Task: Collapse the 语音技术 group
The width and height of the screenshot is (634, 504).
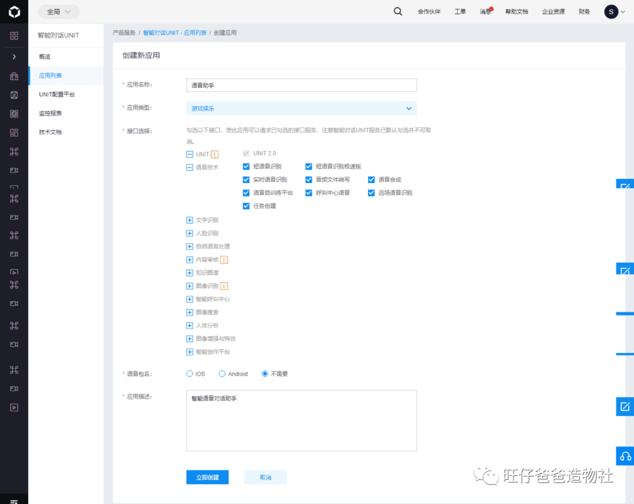Action: [x=189, y=167]
